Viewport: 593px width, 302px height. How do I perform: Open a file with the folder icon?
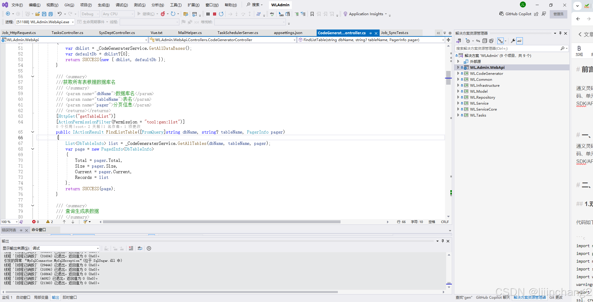tap(38, 14)
